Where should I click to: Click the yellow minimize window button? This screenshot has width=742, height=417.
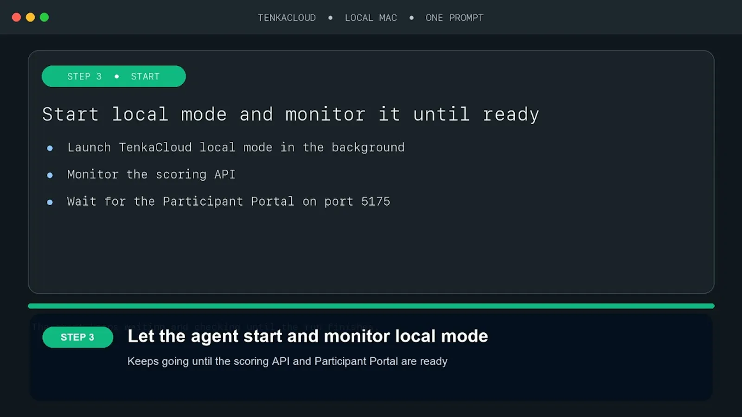30,17
